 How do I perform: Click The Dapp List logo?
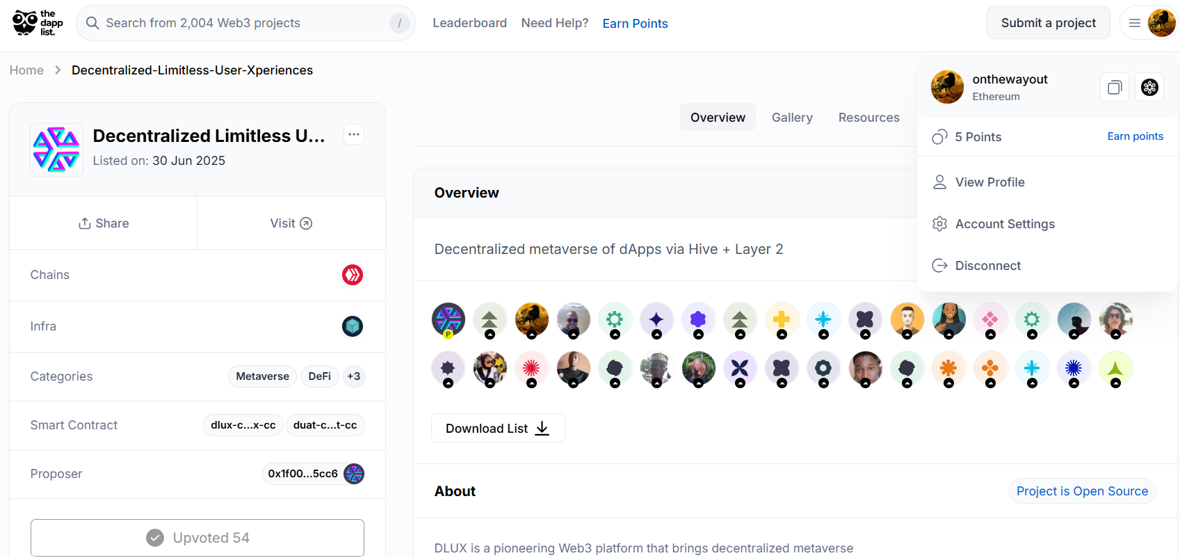(x=38, y=23)
